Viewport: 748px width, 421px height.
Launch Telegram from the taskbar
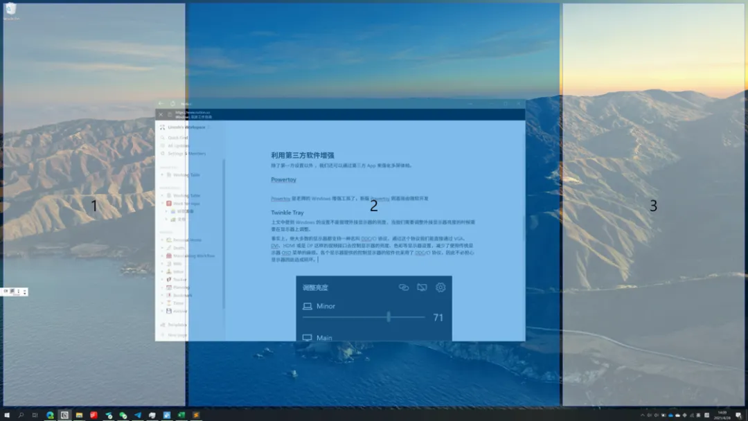pos(138,415)
